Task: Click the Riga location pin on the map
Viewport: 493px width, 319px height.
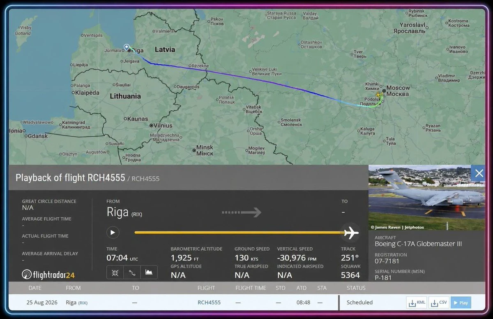Action: click(x=127, y=48)
